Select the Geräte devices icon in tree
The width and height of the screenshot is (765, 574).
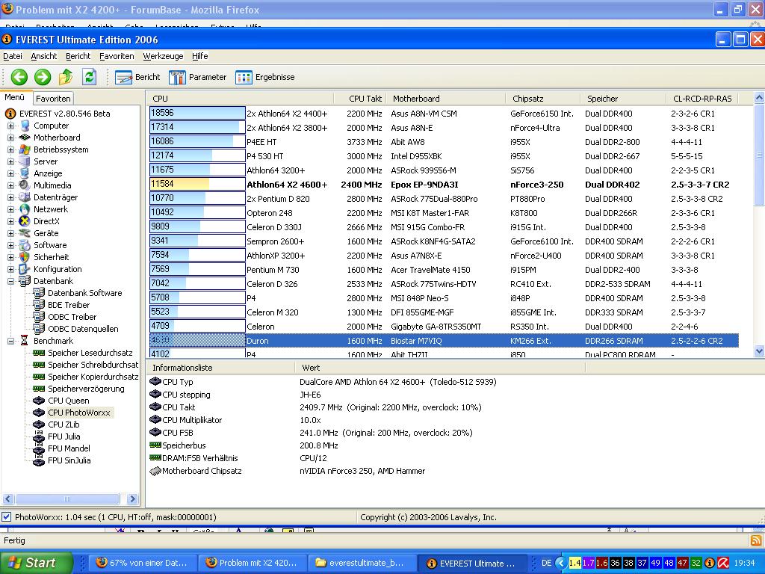25,233
